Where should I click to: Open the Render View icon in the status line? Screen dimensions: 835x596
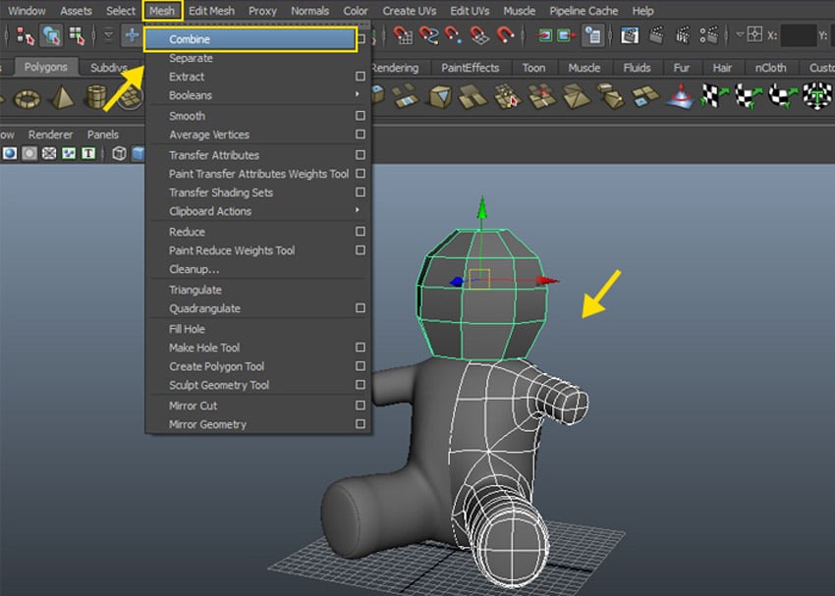(630, 37)
